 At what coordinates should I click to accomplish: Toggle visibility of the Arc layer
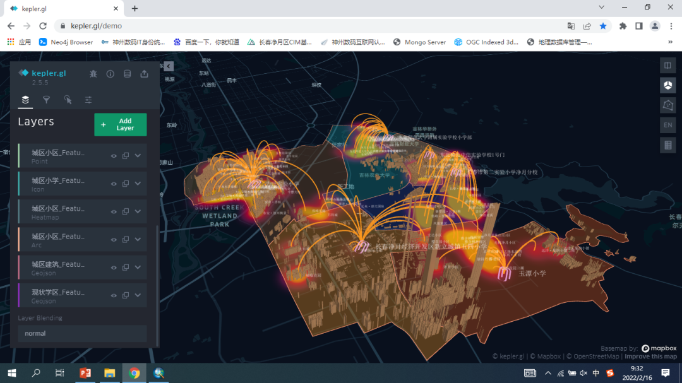(114, 239)
